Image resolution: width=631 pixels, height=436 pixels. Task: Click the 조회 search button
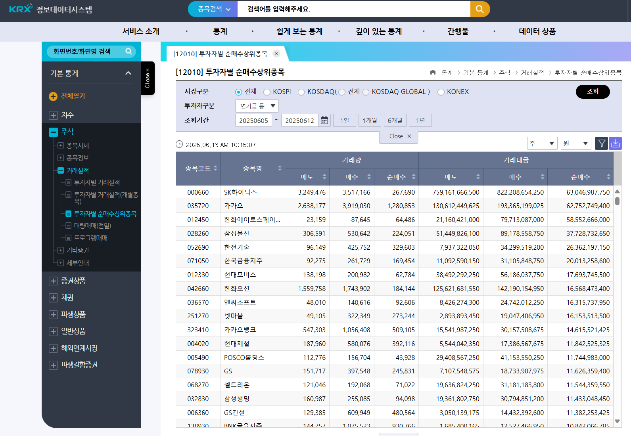(593, 92)
